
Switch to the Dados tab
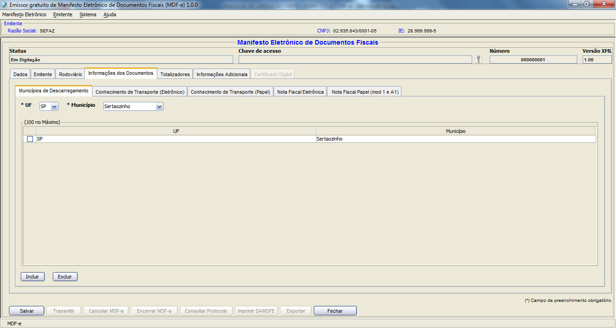pos(20,74)
